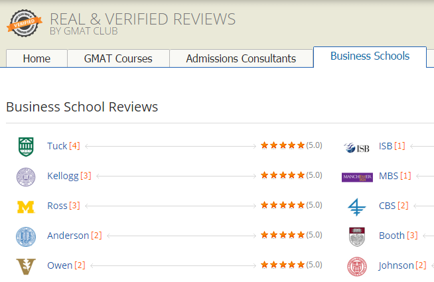434x282 pixels.
Task: Click the ISB logo icon
Action: point(356,147)
